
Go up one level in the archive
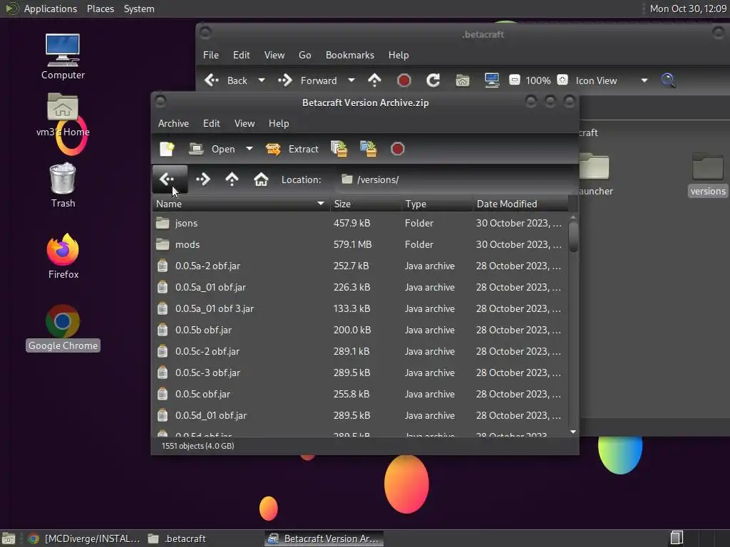click(232, 179)
